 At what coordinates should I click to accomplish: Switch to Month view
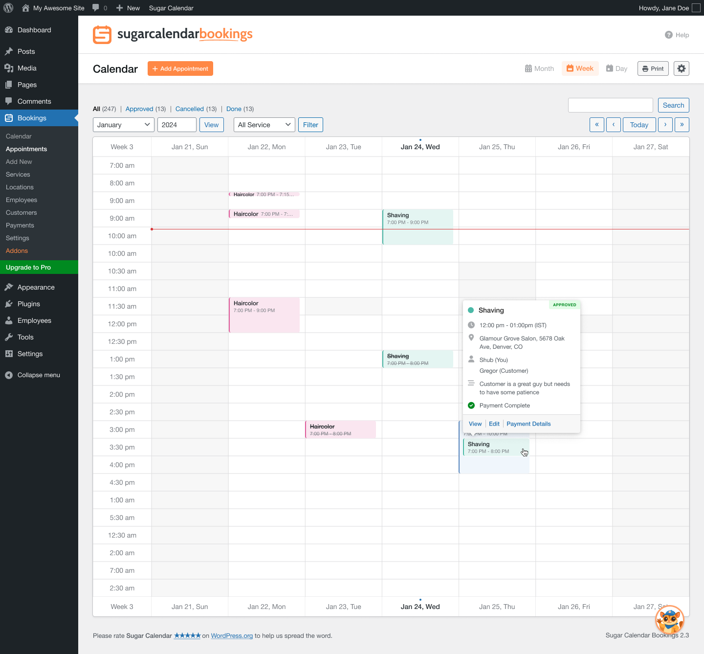539,68
